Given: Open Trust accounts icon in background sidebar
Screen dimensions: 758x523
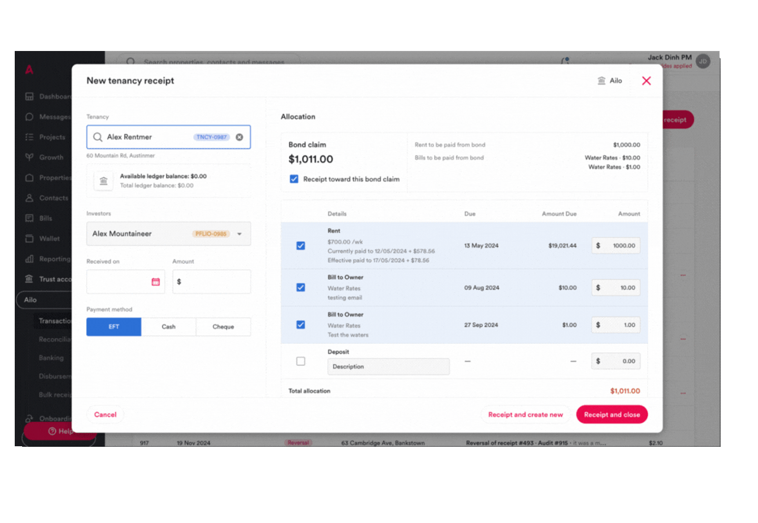Looking at the screenshot, I should 29,279.
